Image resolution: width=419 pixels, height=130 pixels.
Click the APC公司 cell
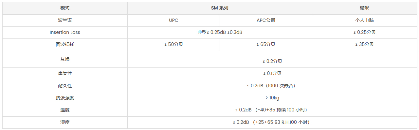click(266, 20)
